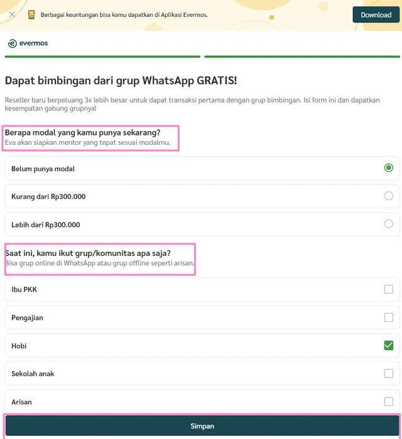Click the heading Dapat bimbingan dari grup WhatsApp

(121, 80)
